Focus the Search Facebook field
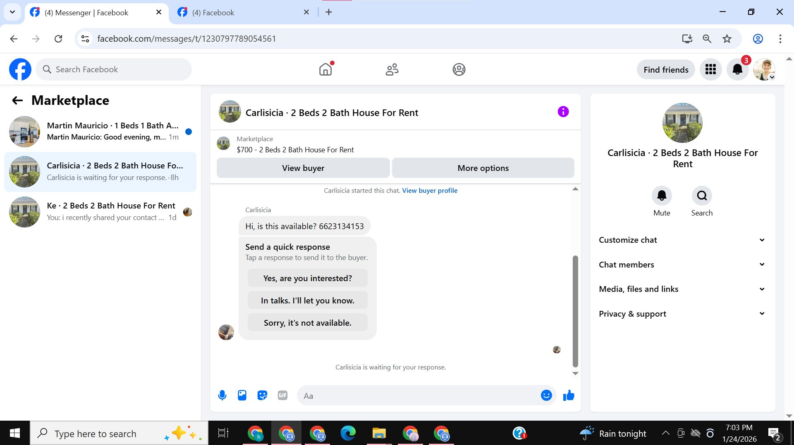The height and width of the screenshot is (445, 794). 114,69
